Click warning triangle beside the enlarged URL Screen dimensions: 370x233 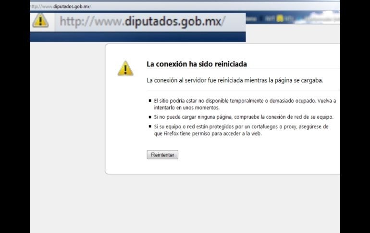(x=40, y=21)
